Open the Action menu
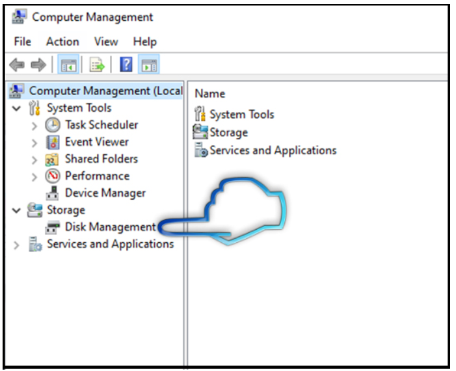 pyautogui.click(x=62, y=42)
